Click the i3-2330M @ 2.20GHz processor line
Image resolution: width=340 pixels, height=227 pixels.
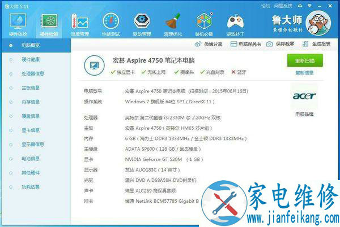173,117
